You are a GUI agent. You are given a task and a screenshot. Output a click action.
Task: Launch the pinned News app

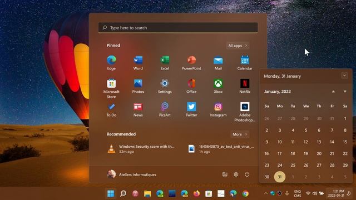pos(138,110)
